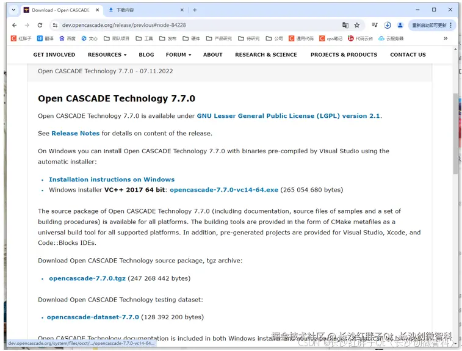Bookmark this page with the star

tap(357, 25)
